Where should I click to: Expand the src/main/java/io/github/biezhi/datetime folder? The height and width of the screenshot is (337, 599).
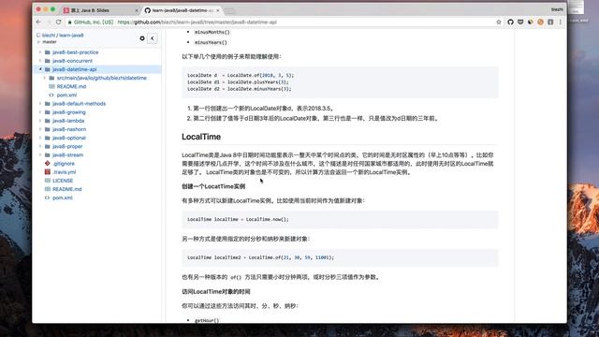click(x=45, y=78)
